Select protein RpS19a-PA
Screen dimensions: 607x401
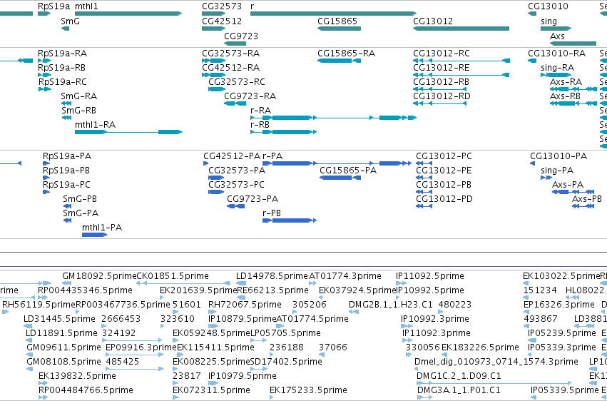pos(46,163)
